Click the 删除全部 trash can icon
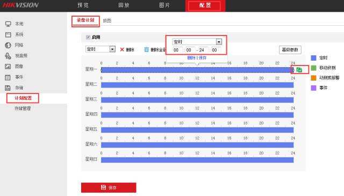 point(146,49)
